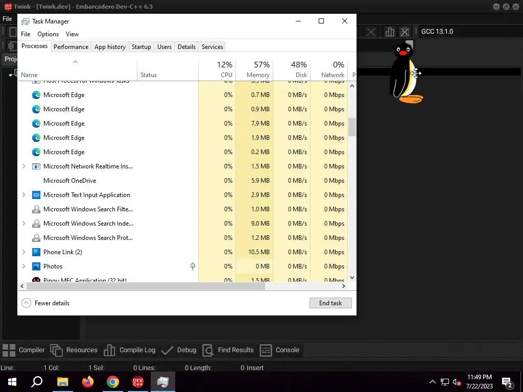
Task: Click process list scroll up arrow
Action: [x=352, y=86]
